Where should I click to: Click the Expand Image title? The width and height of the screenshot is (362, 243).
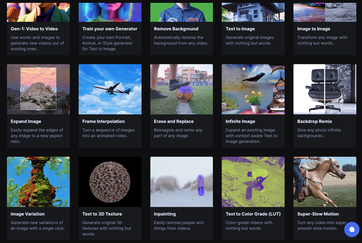click(26, 121)
